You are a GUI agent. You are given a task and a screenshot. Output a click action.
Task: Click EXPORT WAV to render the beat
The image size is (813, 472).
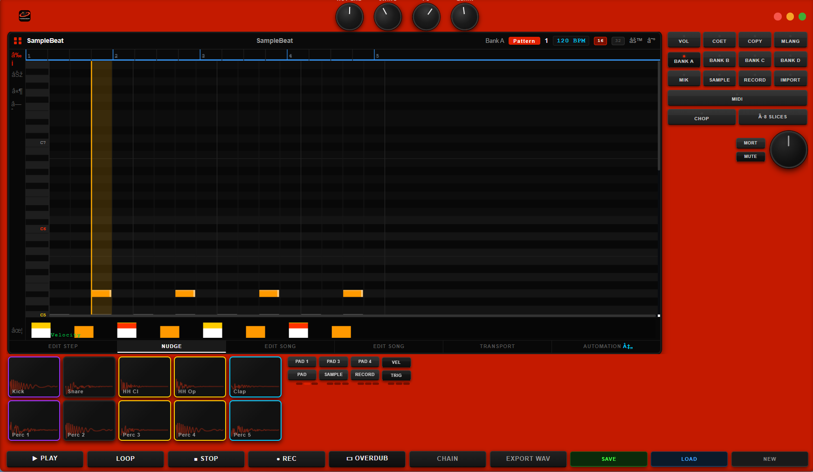click(x=528, y=459)
